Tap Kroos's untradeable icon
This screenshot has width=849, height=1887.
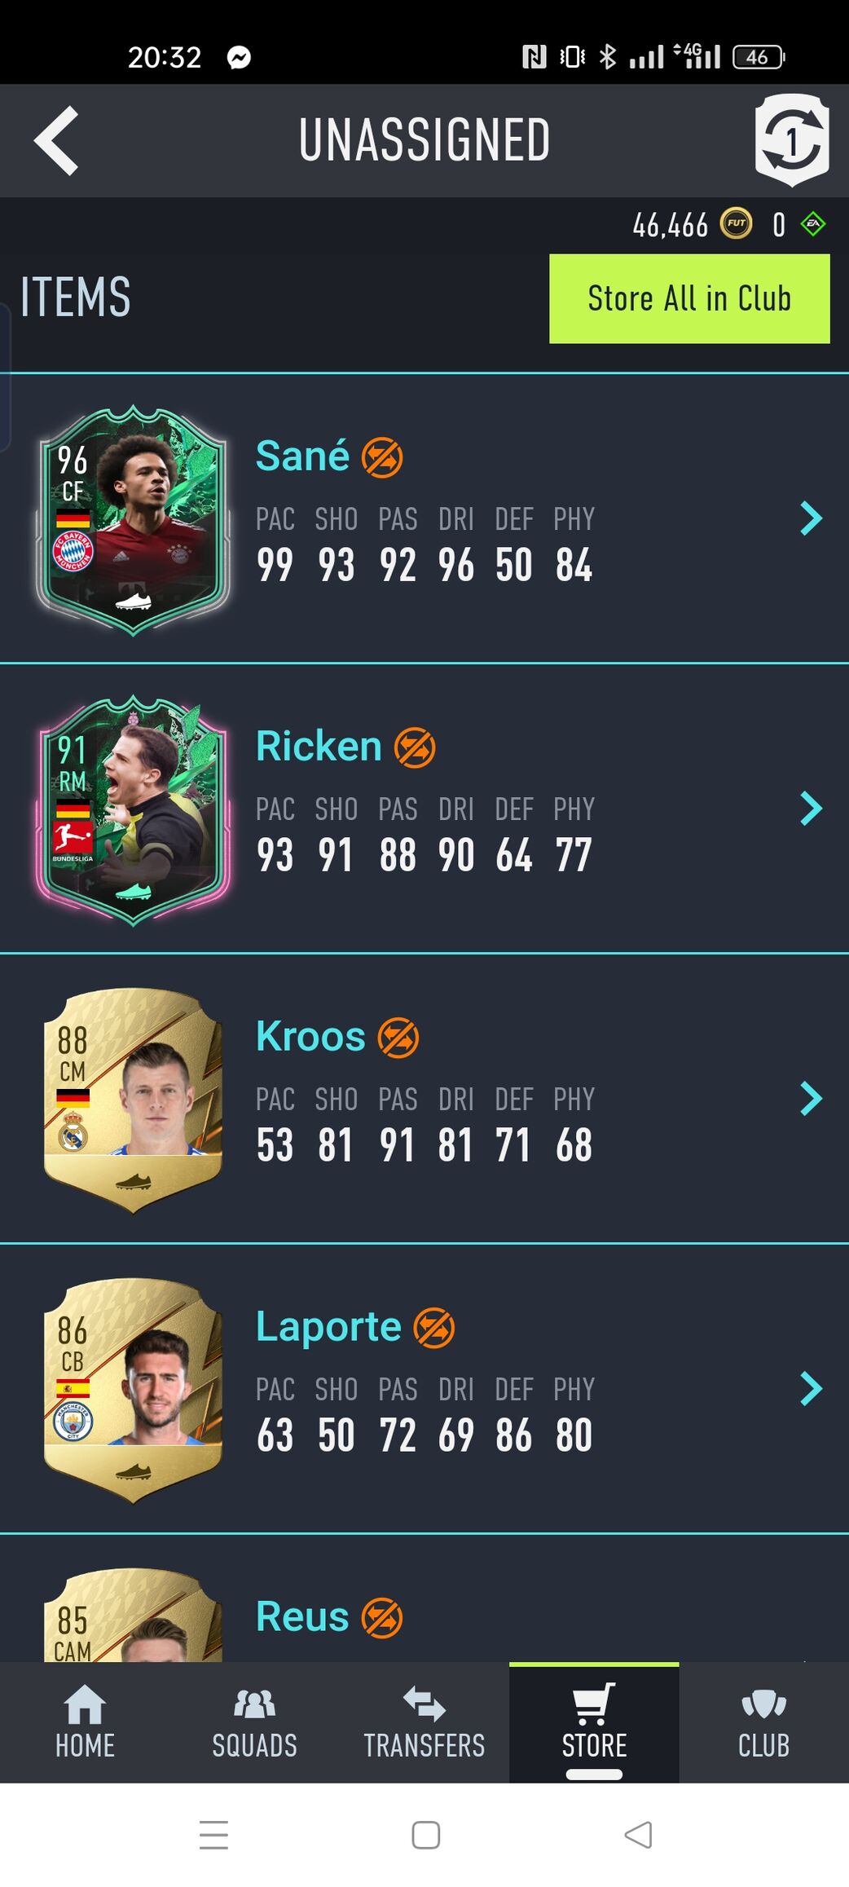pos(398,1038)
